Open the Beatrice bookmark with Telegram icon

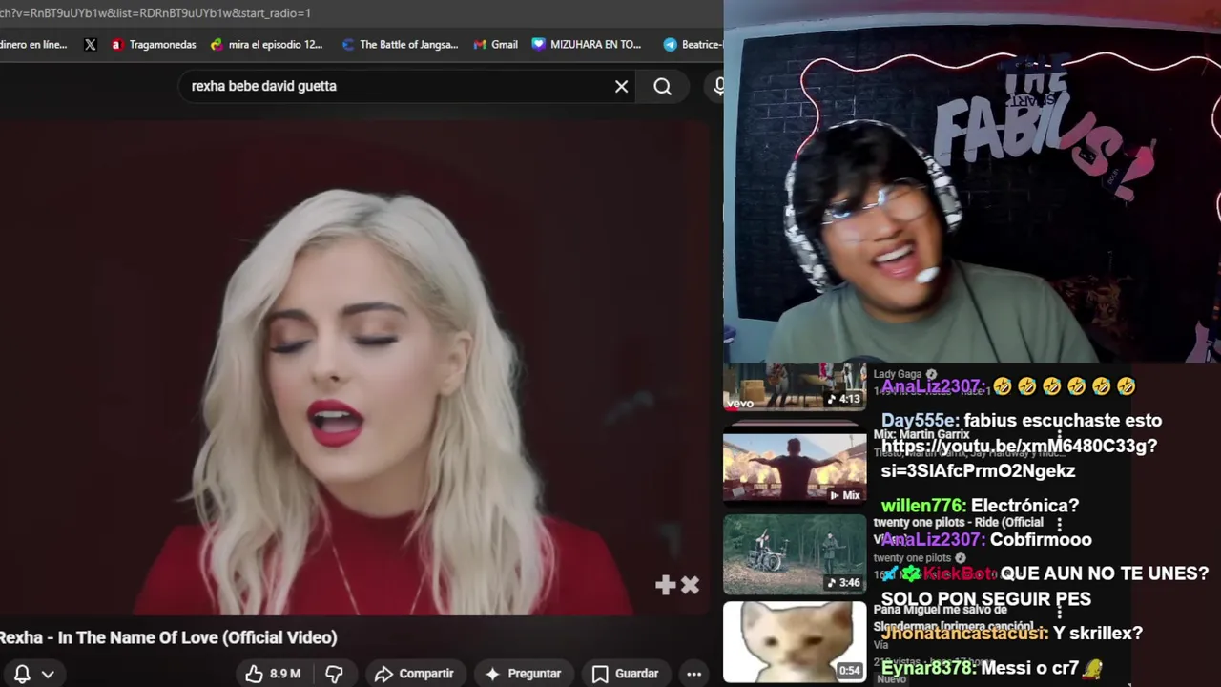point(693,44)
